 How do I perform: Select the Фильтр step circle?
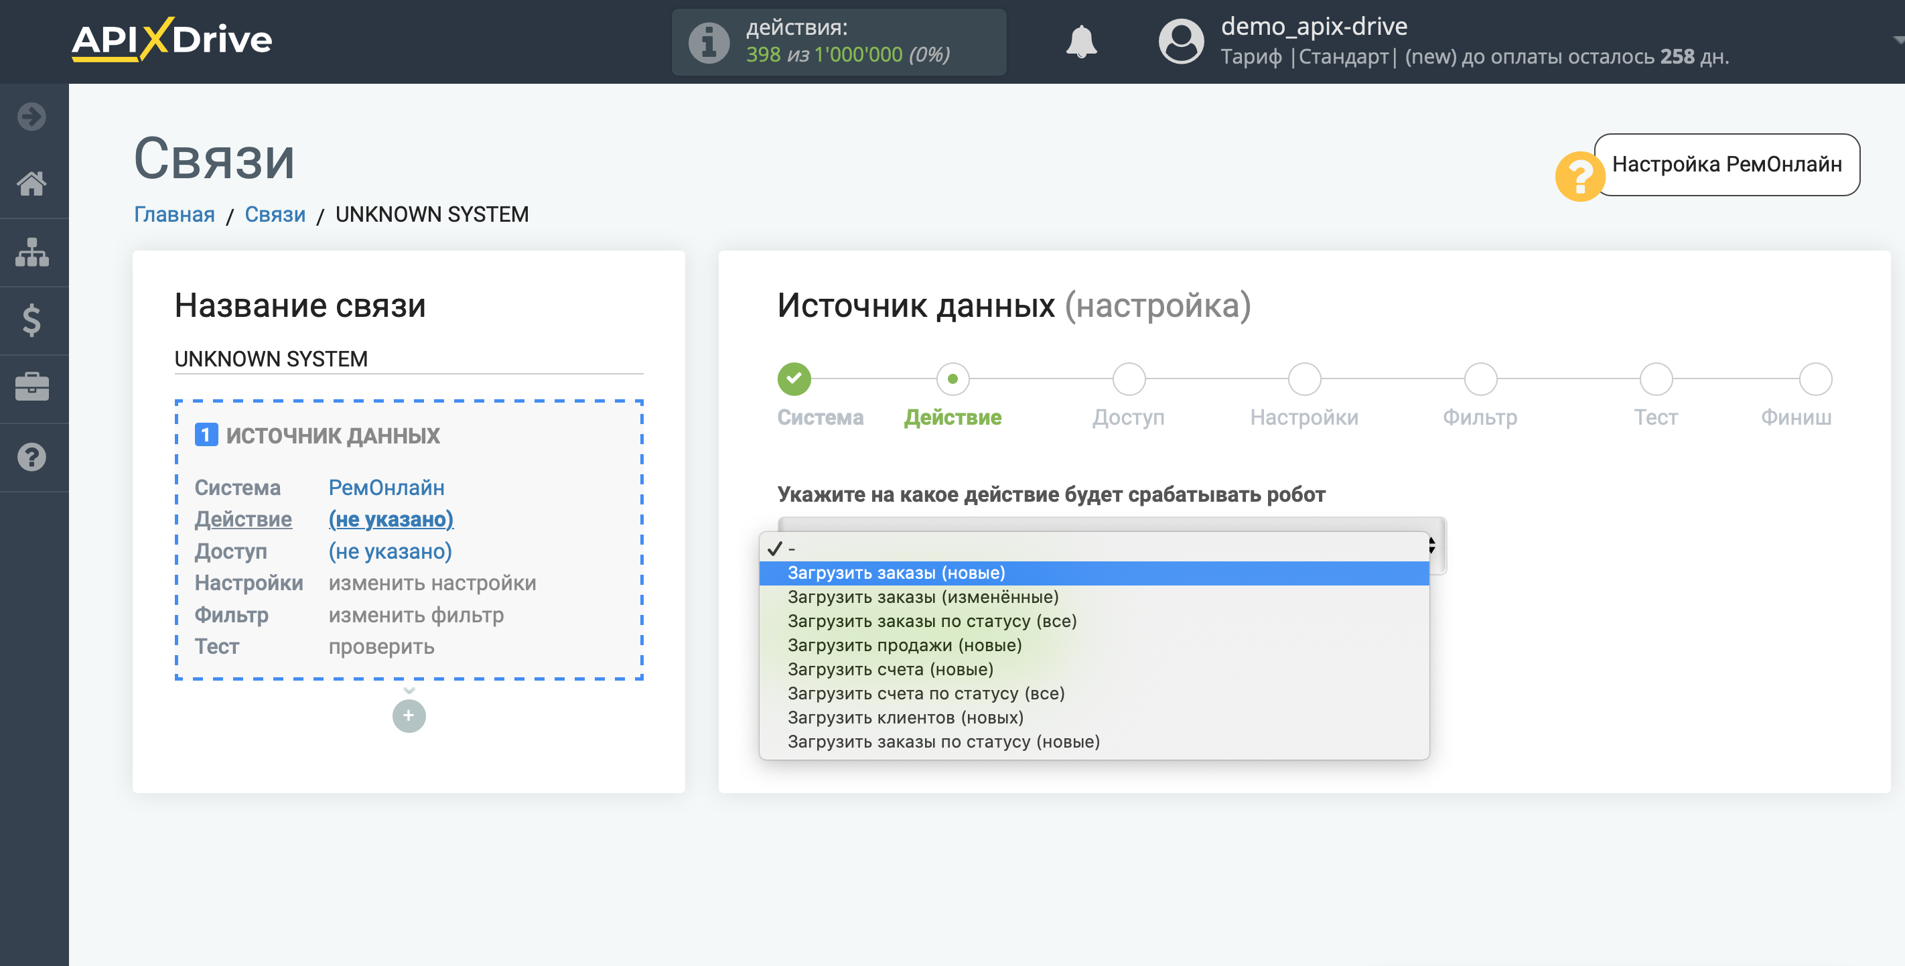click(1480, 378)
